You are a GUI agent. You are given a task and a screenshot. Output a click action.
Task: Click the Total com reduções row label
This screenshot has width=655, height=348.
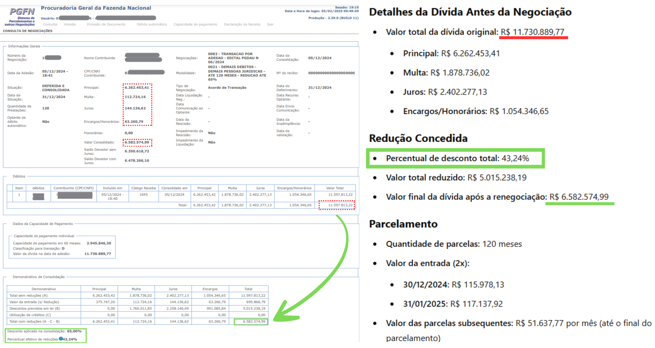coord(34,321)
